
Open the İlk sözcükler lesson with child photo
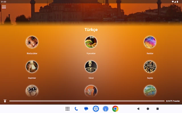coord(32,42)
